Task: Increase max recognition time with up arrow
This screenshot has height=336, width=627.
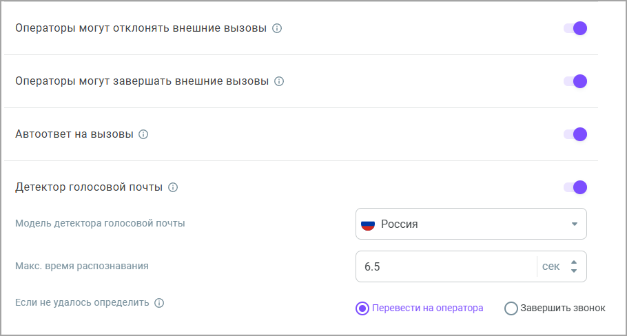Action: (x=574, y=262)
